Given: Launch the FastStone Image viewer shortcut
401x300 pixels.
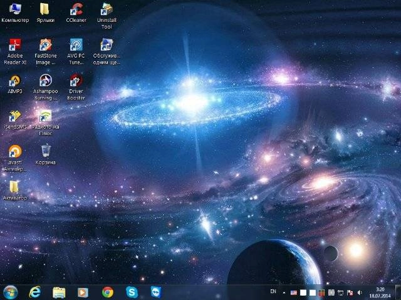Looking at the screenshot, I should tap(45, 51).
